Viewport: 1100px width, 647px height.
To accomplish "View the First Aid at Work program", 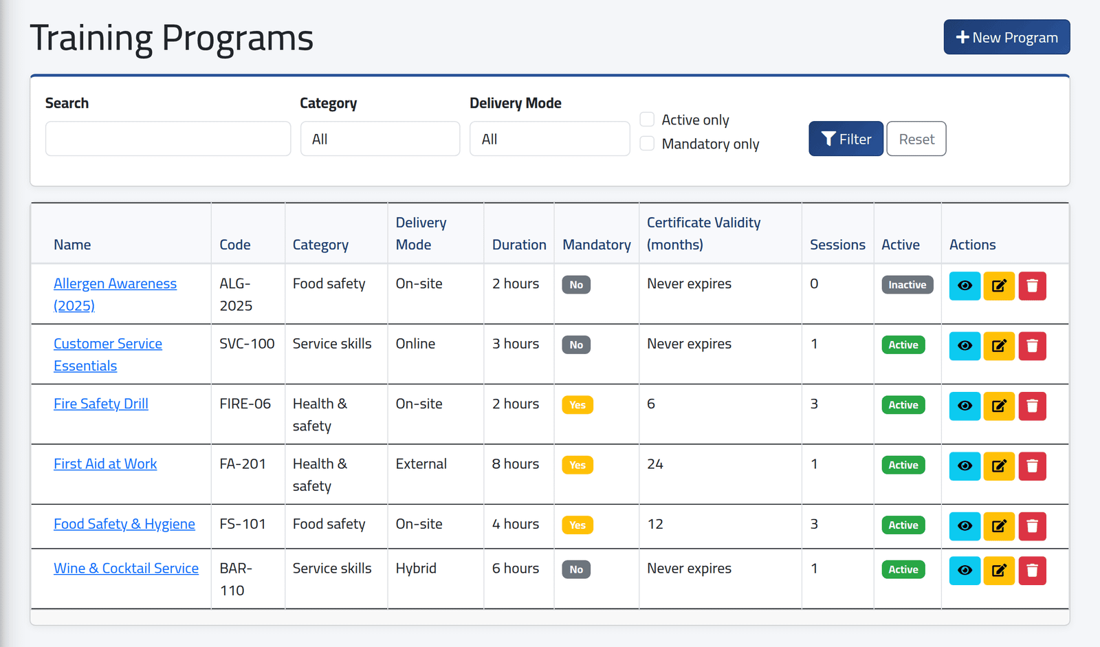I will pyautogui.click(x=965, y=466).
